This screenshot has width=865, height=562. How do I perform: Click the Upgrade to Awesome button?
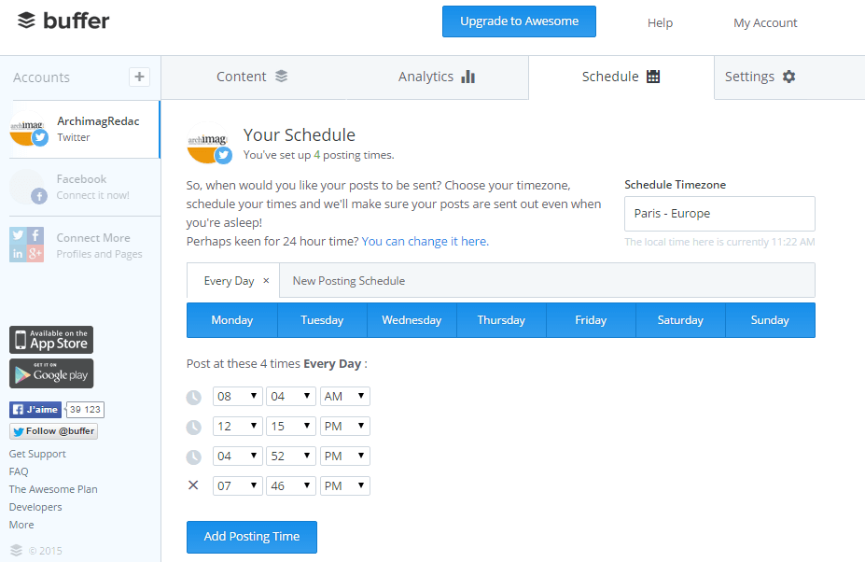point(519,21)
